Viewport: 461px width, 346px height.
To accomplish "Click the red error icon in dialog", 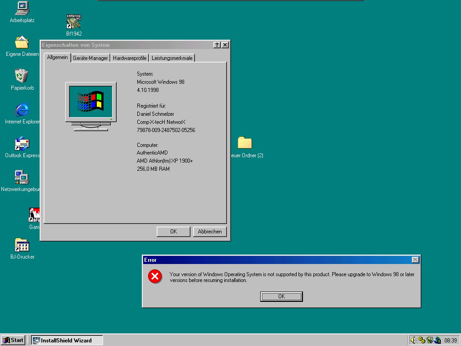I will pyautogui.click(x=155, y=277).
